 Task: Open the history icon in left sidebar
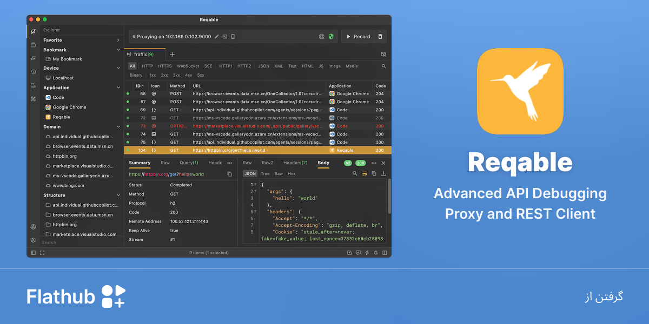pyautogui.click(x=33, y=72)
